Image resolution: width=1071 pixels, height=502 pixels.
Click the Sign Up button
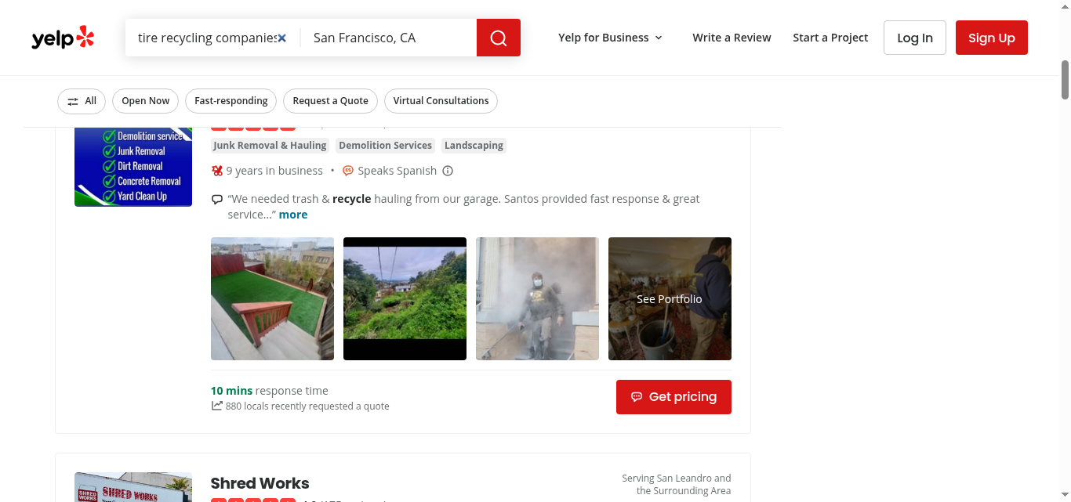(x=992, y=38)
